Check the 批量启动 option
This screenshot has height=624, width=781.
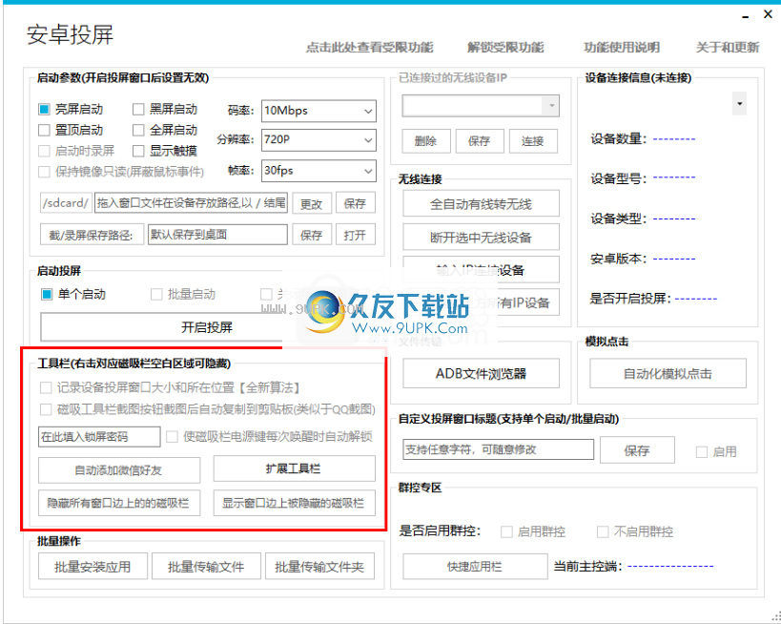click(x=156, y=294)
